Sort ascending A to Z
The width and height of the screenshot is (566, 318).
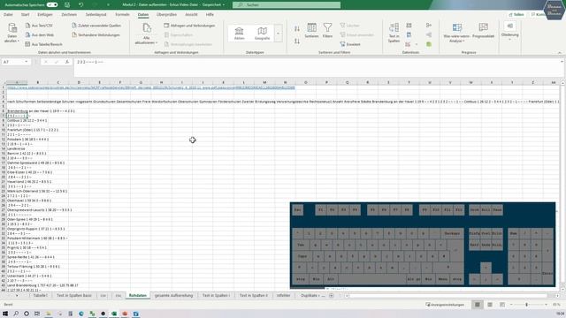click(x=297, y=28)
